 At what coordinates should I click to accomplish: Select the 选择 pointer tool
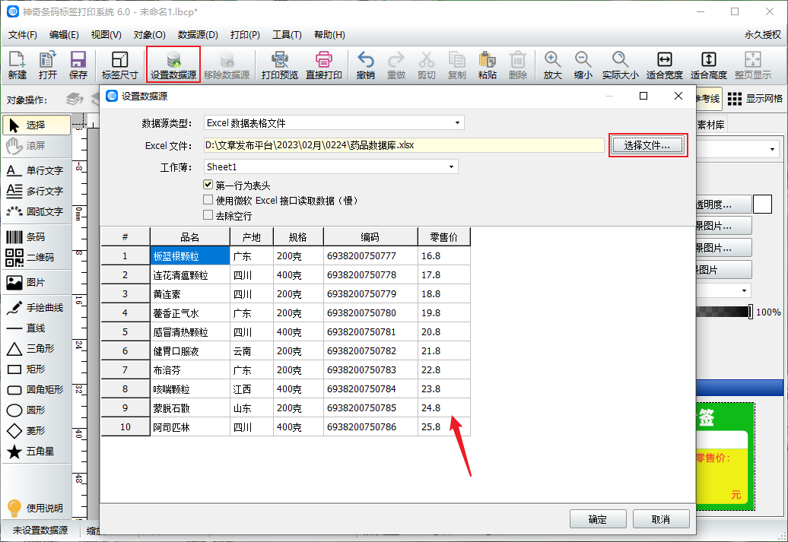(37, 125)
